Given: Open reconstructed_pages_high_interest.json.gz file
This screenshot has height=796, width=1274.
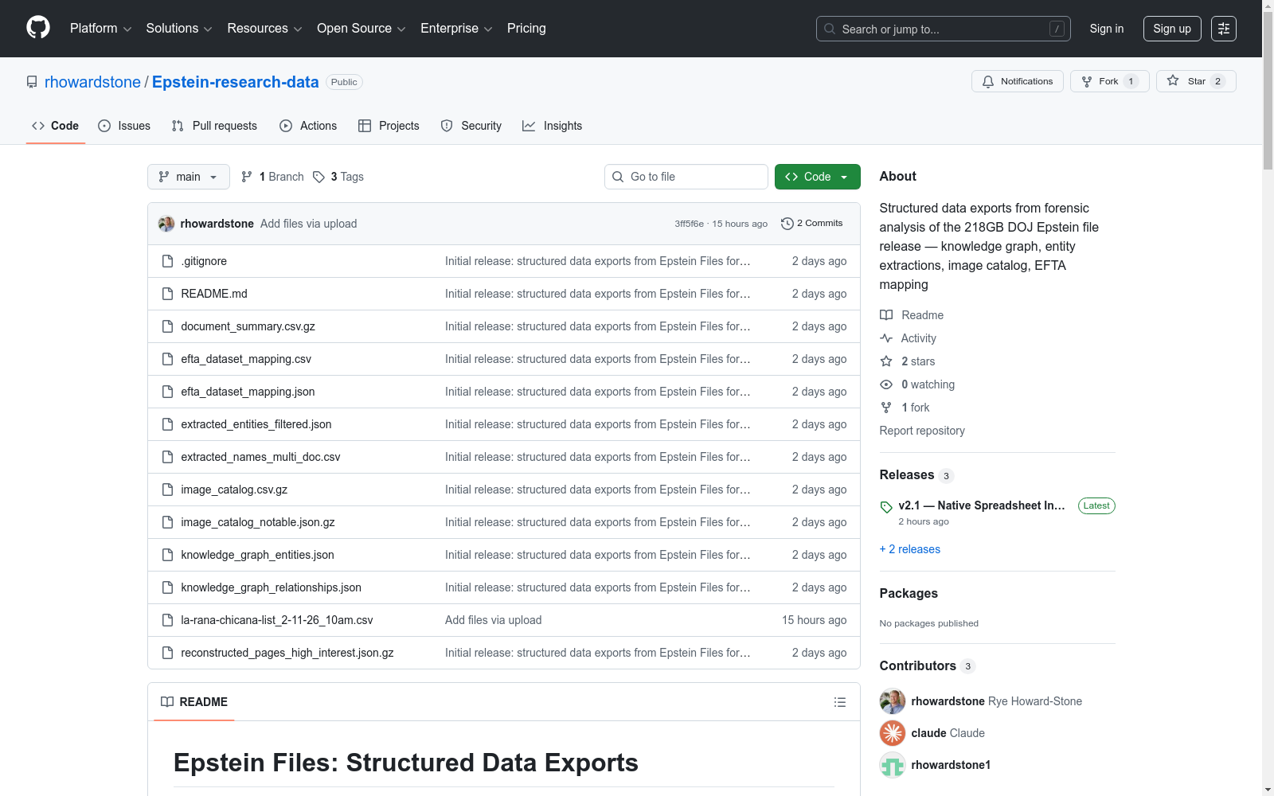Looking at the screenshot, I should [x=287, y=653].
